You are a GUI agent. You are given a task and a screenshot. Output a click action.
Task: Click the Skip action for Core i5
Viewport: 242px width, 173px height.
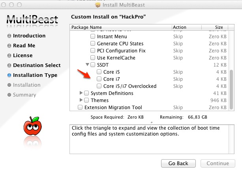178,72
